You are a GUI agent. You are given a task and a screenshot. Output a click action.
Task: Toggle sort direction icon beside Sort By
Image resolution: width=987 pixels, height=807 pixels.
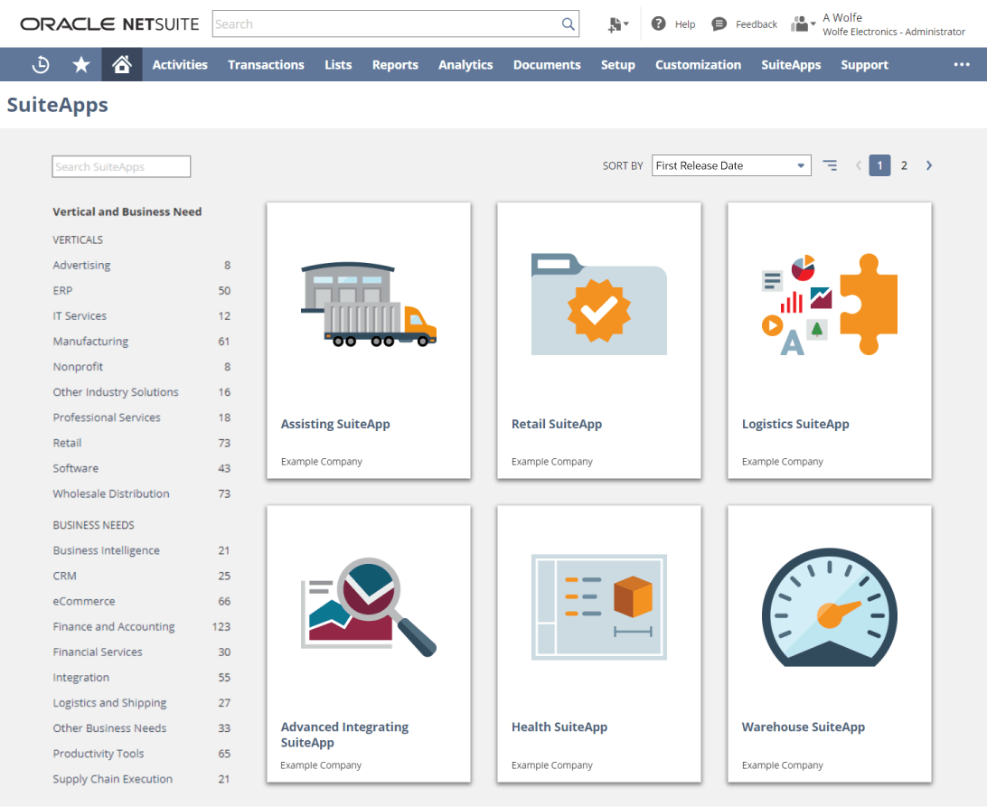(x=831, y=165)
